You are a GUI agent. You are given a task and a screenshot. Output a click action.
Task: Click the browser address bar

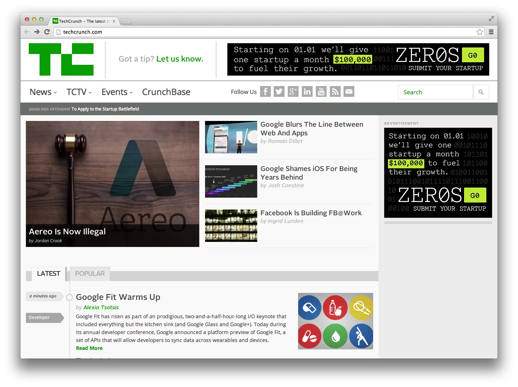pos(266,32)
